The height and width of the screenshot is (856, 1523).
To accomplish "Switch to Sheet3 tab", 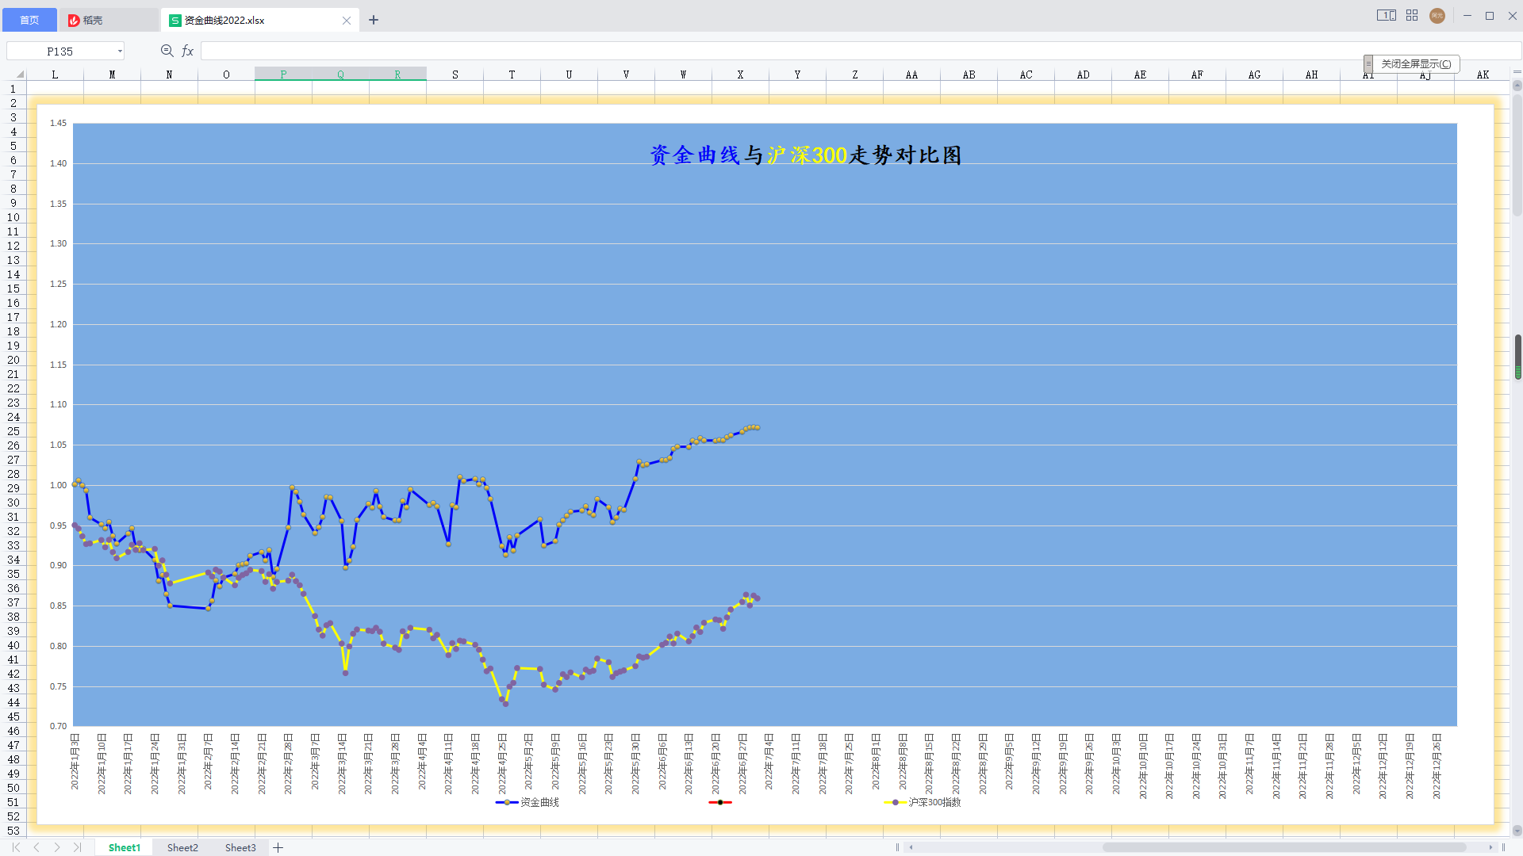I will tap(240, 847).
